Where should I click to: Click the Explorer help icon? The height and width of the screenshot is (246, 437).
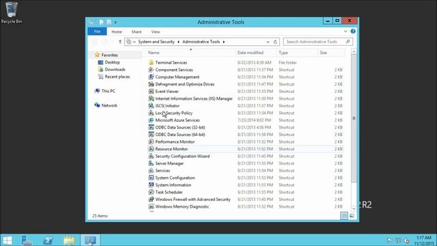[353, 31]
